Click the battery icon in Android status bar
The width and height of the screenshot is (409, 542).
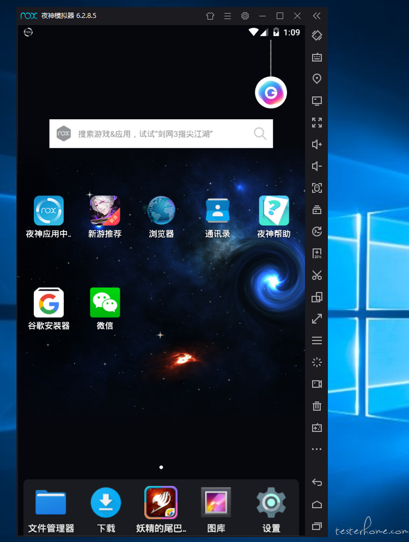point(276,32)
